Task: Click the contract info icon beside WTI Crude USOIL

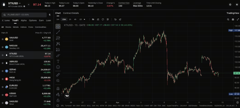Action: click(24, 6)
